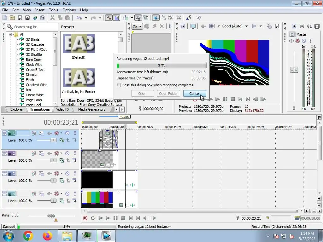Click the Downmix Output icon in Master
The width and height of the screenshot is (323, 242).
pos(302,26)
